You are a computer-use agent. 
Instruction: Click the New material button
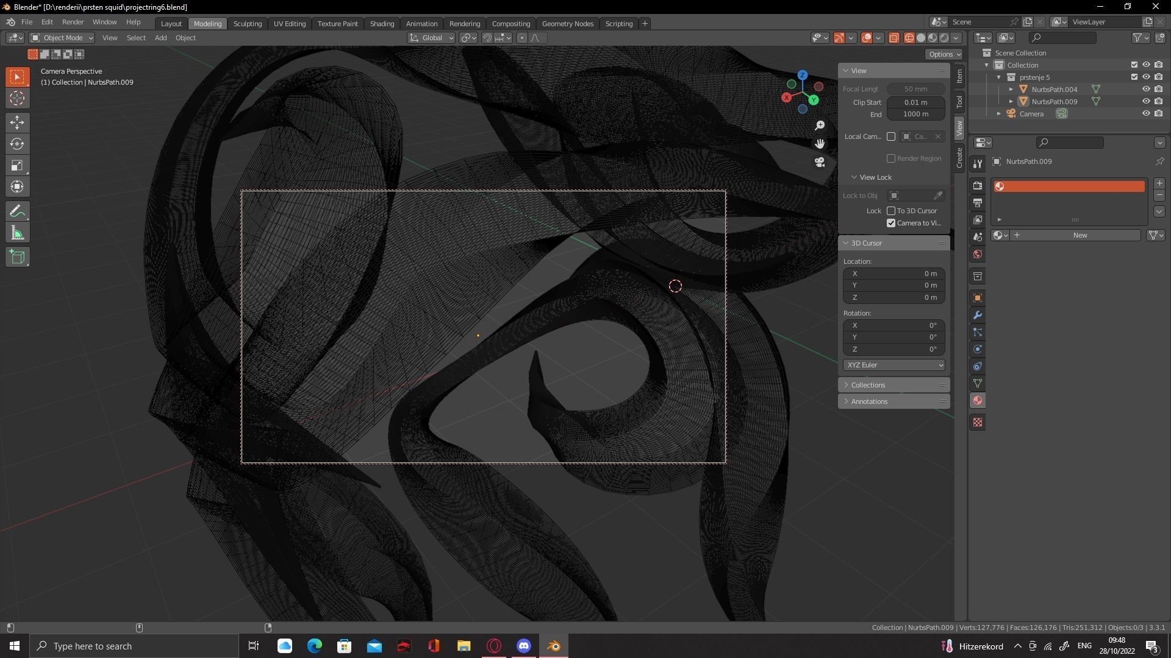(1080, 235)
